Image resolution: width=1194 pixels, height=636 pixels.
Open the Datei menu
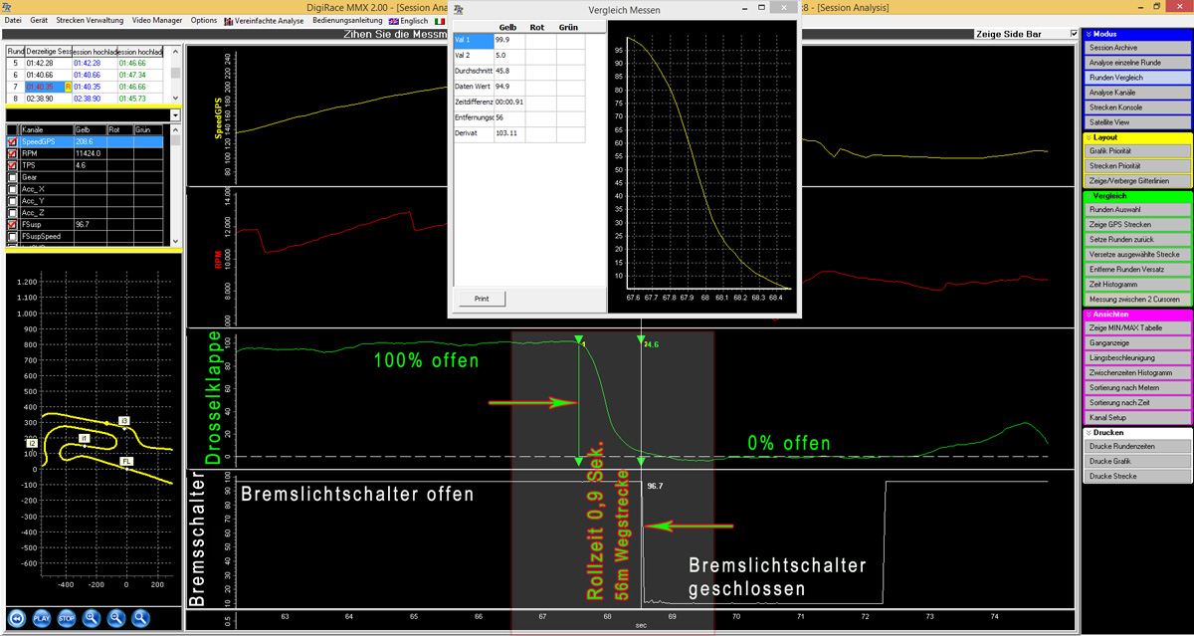[13, 20]
